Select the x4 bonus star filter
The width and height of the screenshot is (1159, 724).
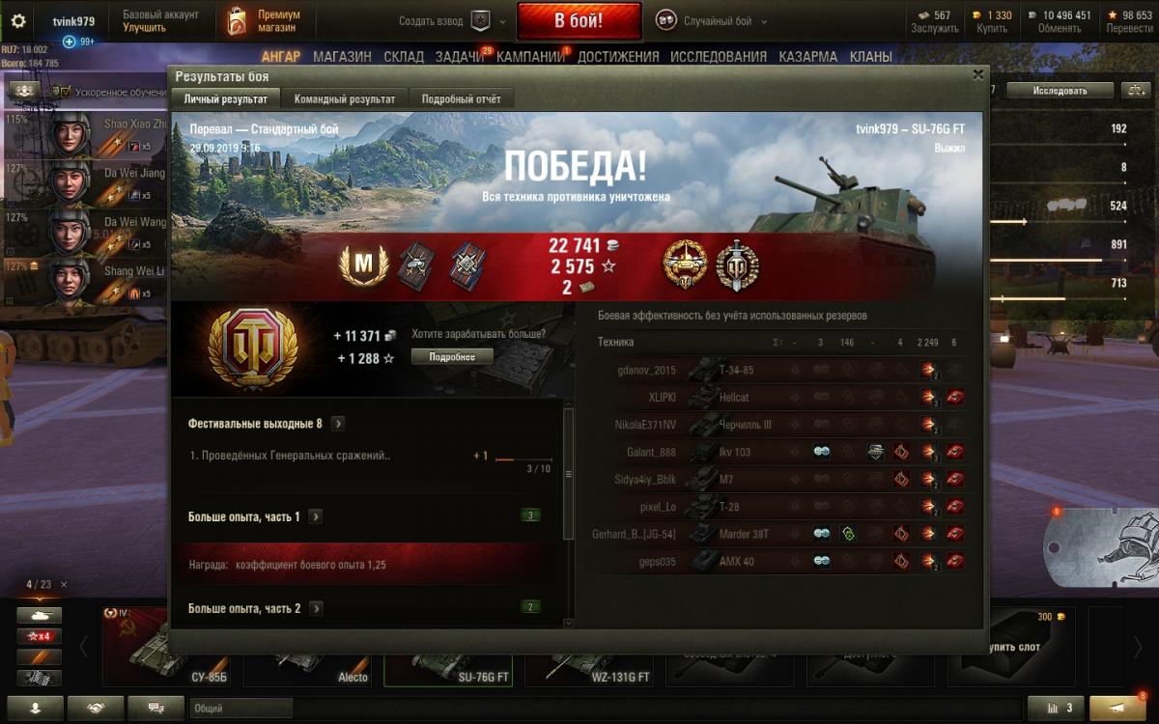pos(40,636)
